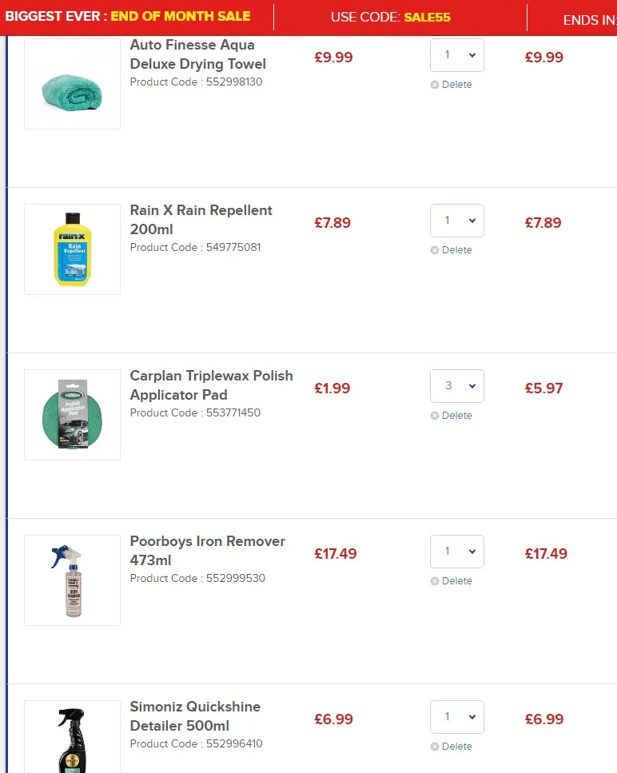Click the green applicator pad thumbnail
The width and height of the screenshot is (617, 773).
73,415
